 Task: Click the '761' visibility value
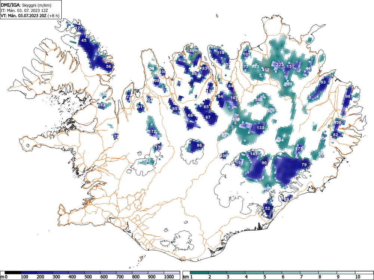click(x=226, y=135)
